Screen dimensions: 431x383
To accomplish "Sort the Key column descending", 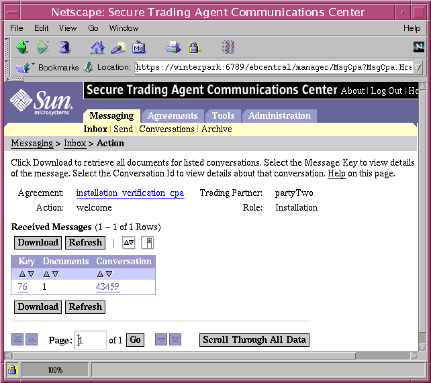I will (32, 274).
